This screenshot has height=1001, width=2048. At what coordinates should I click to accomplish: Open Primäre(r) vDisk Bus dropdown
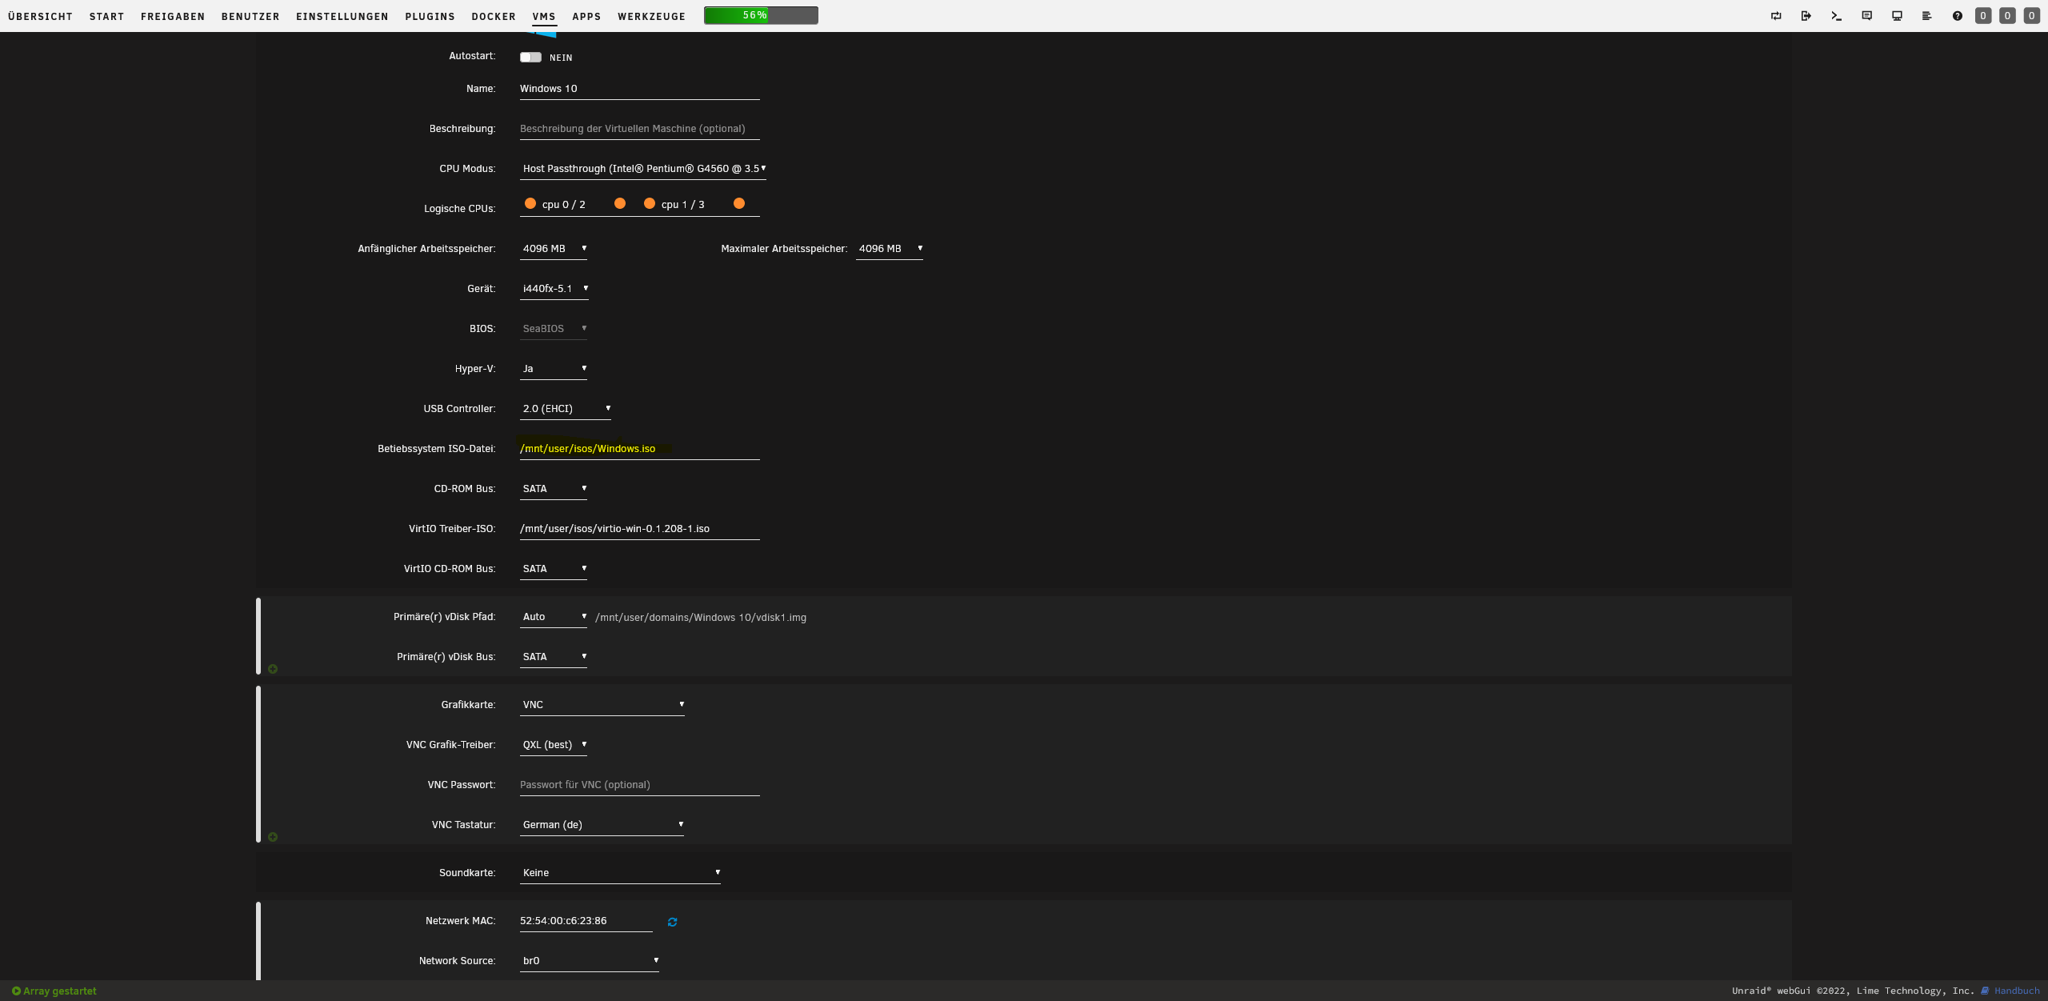point(554,657)
